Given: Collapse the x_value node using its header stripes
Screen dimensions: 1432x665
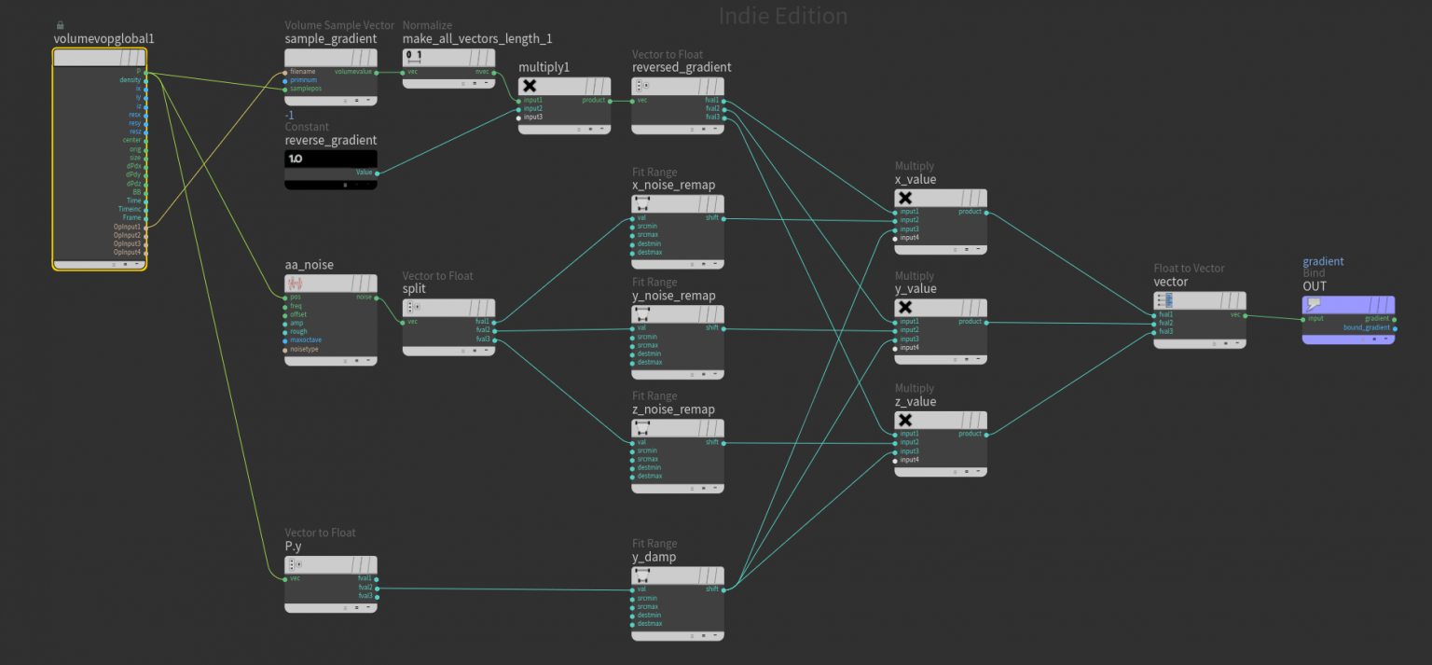Looking at the screenshot, I should pos(970,197).
